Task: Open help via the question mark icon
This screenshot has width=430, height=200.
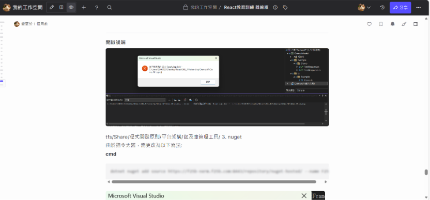Action: 97,7
